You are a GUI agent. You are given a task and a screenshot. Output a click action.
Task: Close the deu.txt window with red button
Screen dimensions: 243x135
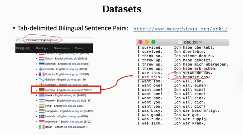(x=140, y=42)
